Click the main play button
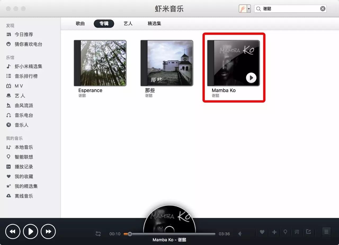The height and width of the screenshot is (245, 339). coord(31,232)
